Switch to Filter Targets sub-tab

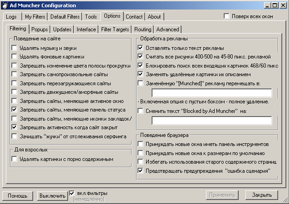(x=115, y=29)
